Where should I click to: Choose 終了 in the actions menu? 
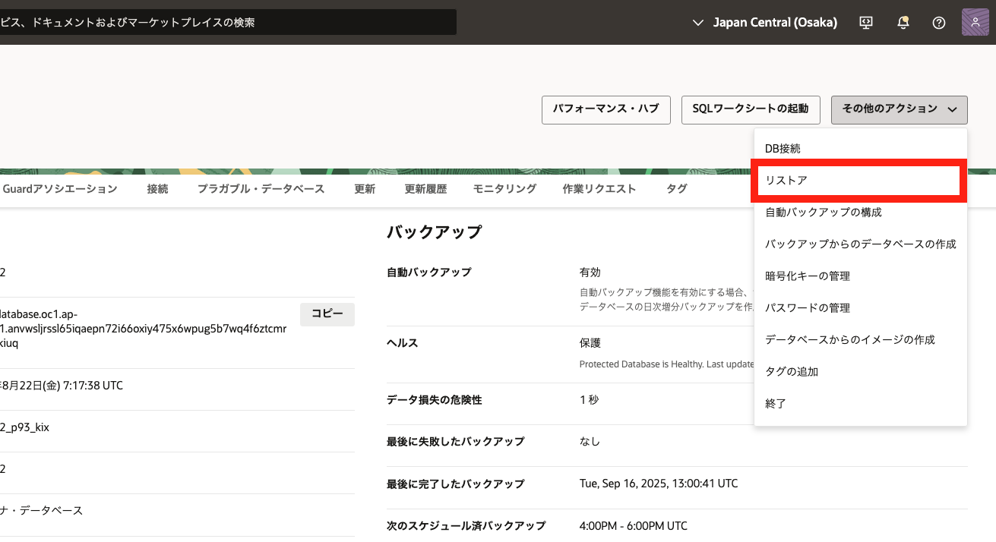point(776,404)
